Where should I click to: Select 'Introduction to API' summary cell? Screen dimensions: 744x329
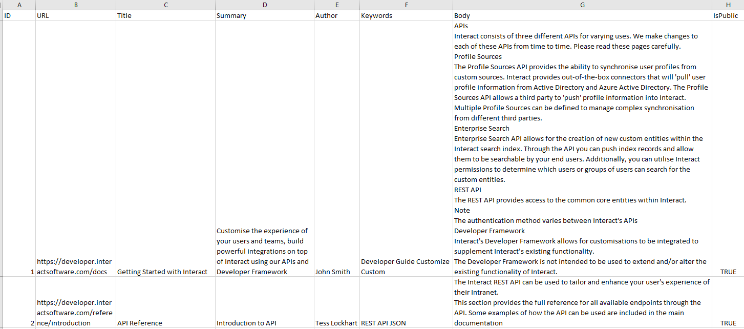pyautogui.click(x=265, y=302)
